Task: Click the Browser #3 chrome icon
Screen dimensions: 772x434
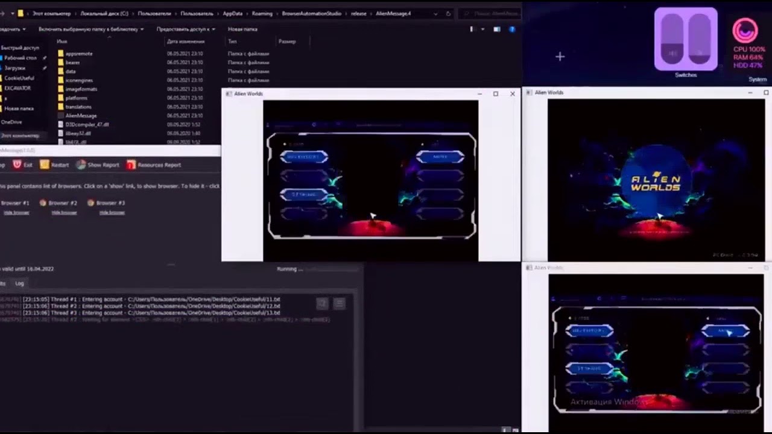Action: [x=90, y=203]
